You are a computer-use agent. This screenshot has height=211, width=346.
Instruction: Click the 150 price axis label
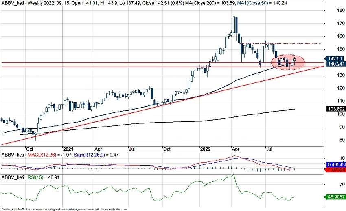[x=341, y=49]
